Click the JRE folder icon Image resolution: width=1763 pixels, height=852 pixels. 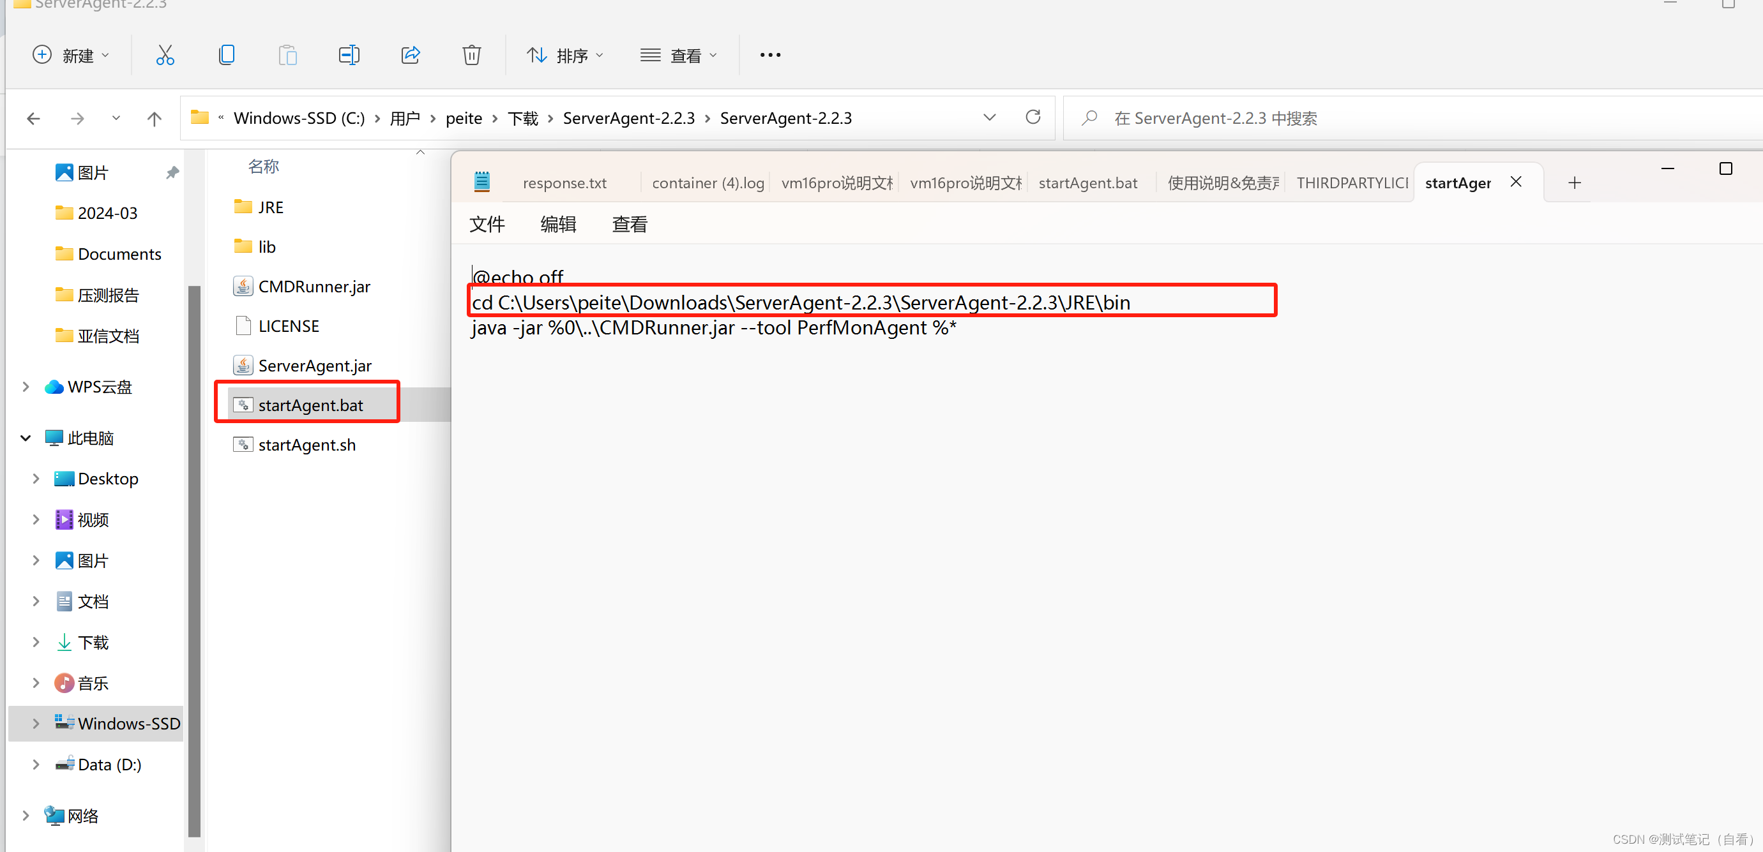(x=243, y=207)
